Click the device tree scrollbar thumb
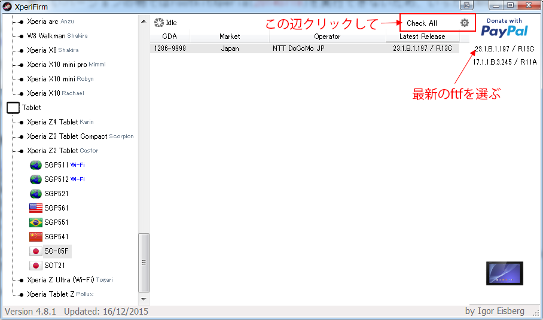This screenshot has height=320, width=543. click(144, 263)
